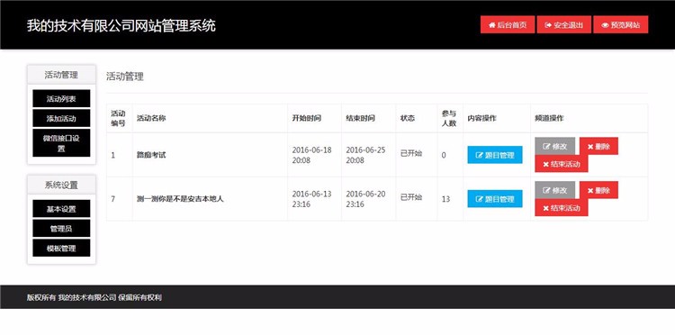Image resolution: width=675 pixels, height=335 pixels.
Task: Click the site title 我的技术有限公司网站管理系统
Action: [x=121, y=25]
